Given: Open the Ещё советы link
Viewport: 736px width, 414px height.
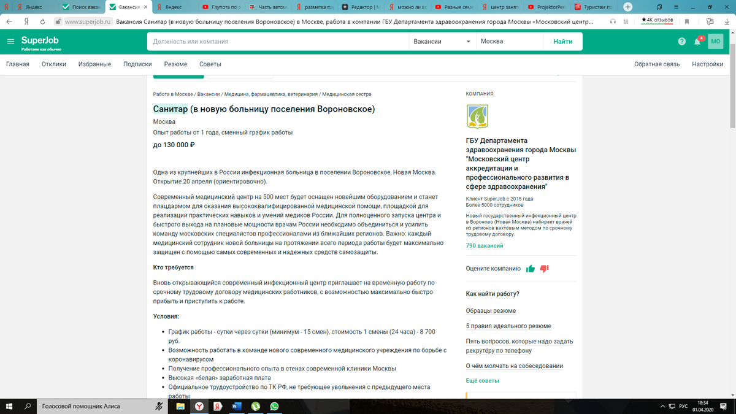Looking at the screenshot, I should (x=482, y=381).
